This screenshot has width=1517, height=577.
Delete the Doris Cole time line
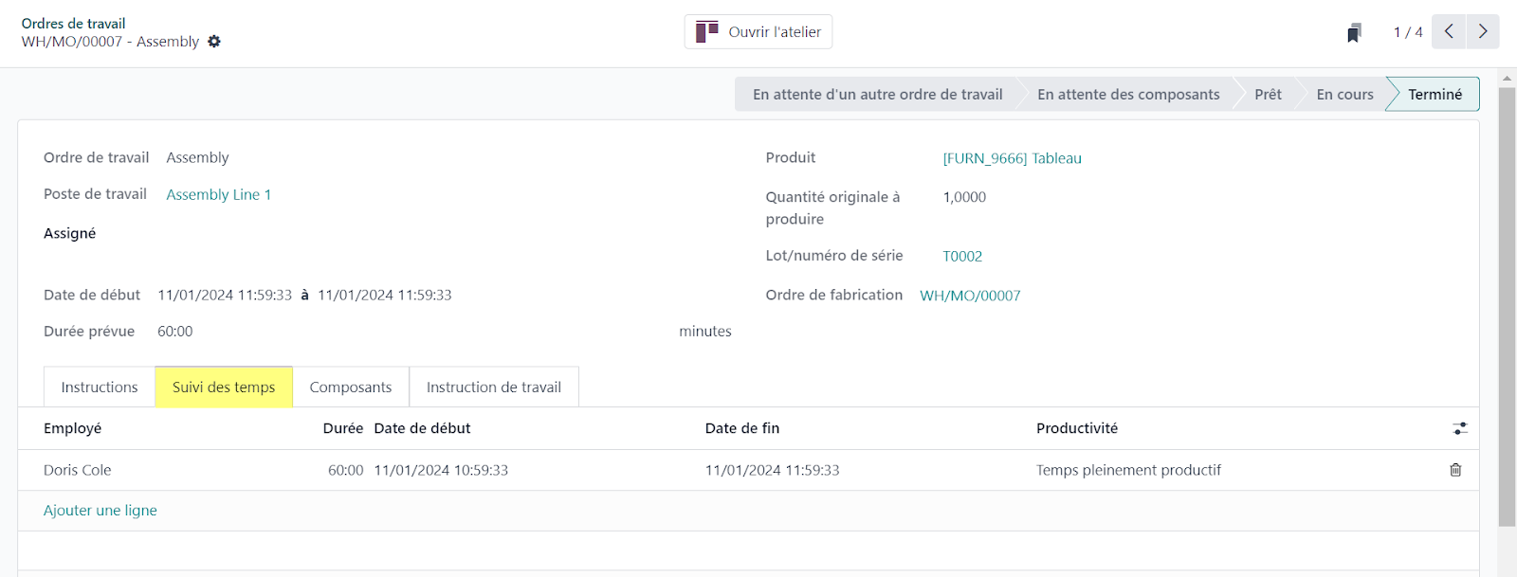click(x=1455, y=470)
